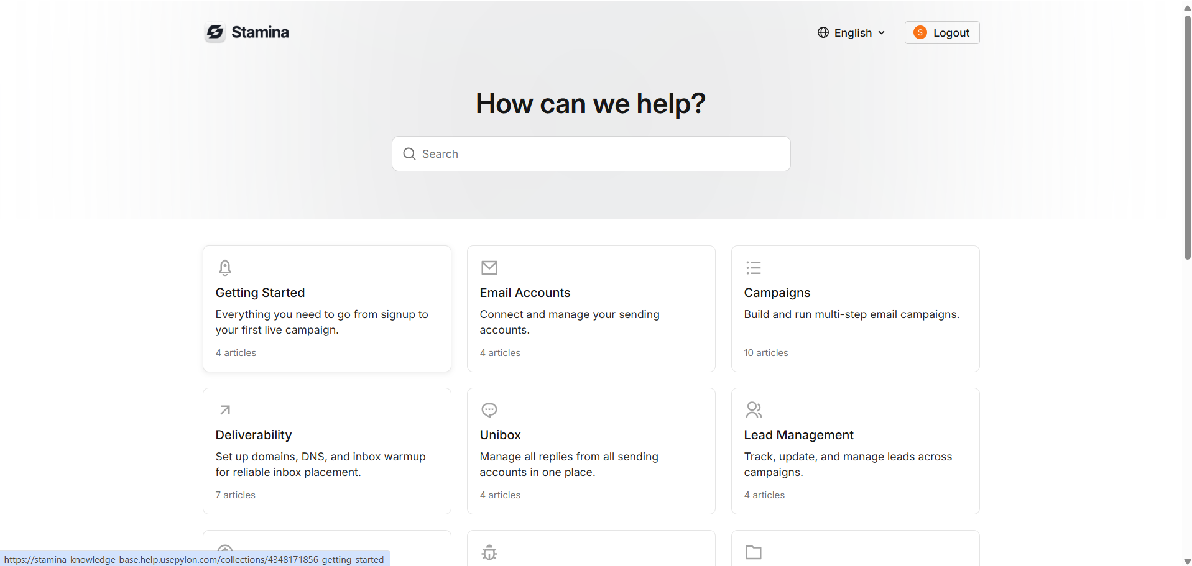Image resolution: width=1192 pixels, height=566 pixels.
Task: Focus the Search input field
Action: pos(591,154)
